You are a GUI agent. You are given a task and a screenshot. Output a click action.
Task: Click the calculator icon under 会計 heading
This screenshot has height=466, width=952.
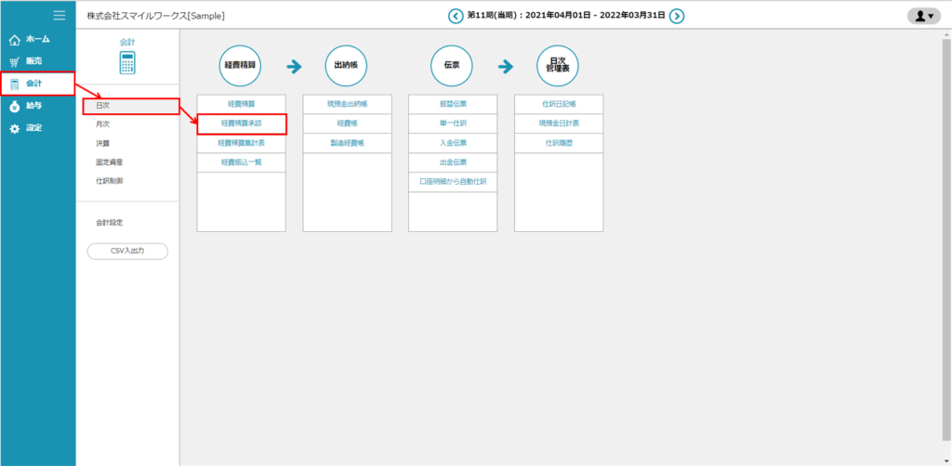[127, 63]
